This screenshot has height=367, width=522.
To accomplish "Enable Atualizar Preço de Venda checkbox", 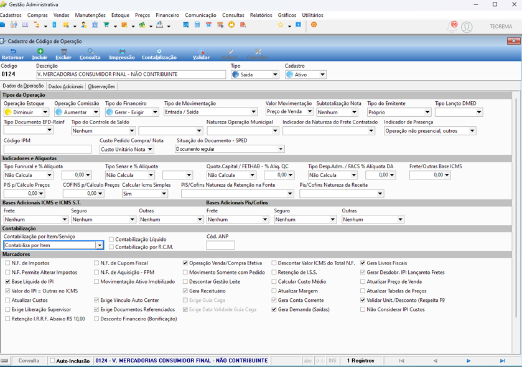I will [363, 282].
